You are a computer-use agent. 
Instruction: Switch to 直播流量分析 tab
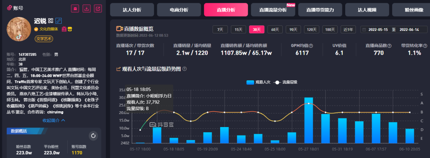pos(273,10)
